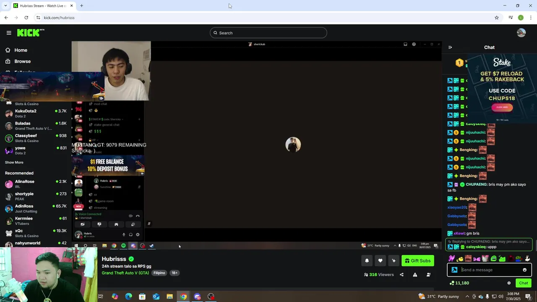Select the bee quick emote

pos(460,259)
